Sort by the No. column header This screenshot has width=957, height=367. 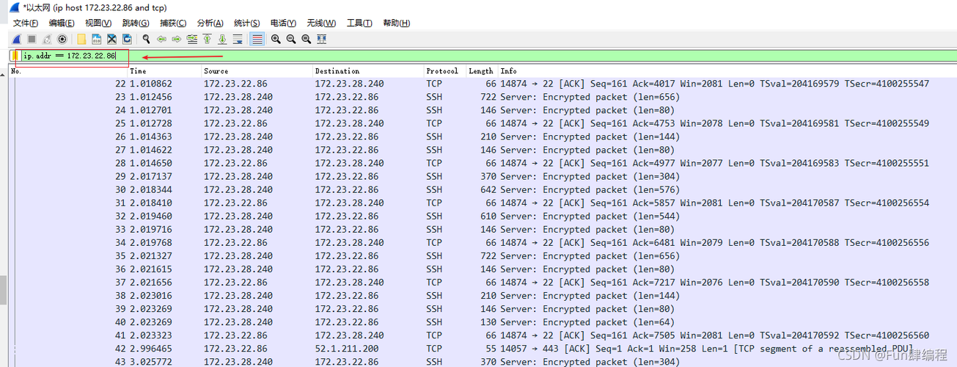click(68, 71)
